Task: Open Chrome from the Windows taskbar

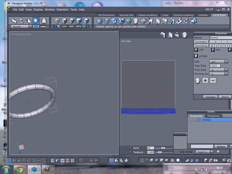Action: coord(20,169)
